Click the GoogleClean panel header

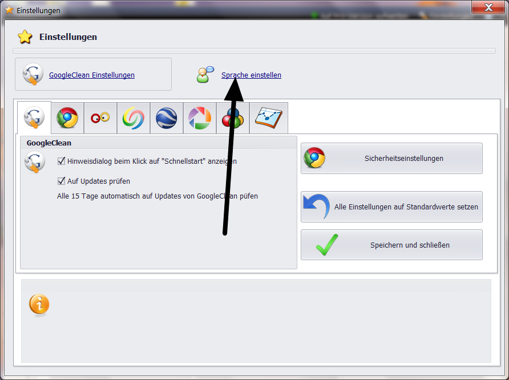click(x=159, y=143)
